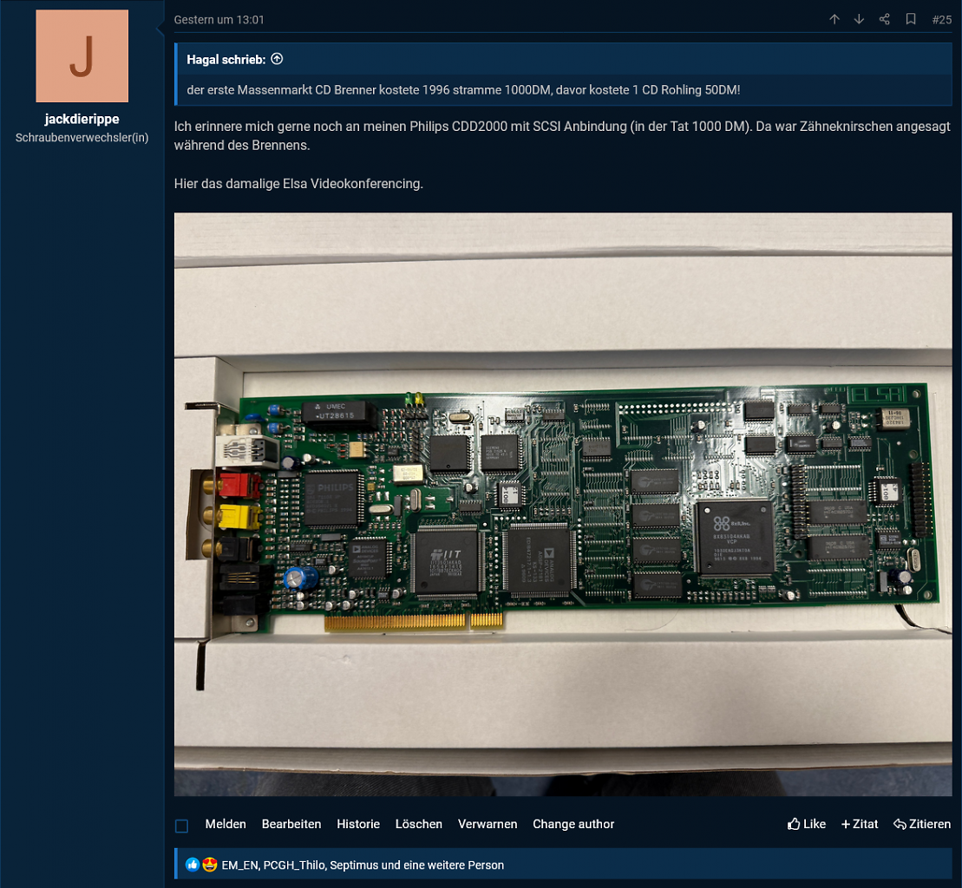Screen dimensions: 962x888
Task: Click the orange J avatar
Action: point(82,55)
